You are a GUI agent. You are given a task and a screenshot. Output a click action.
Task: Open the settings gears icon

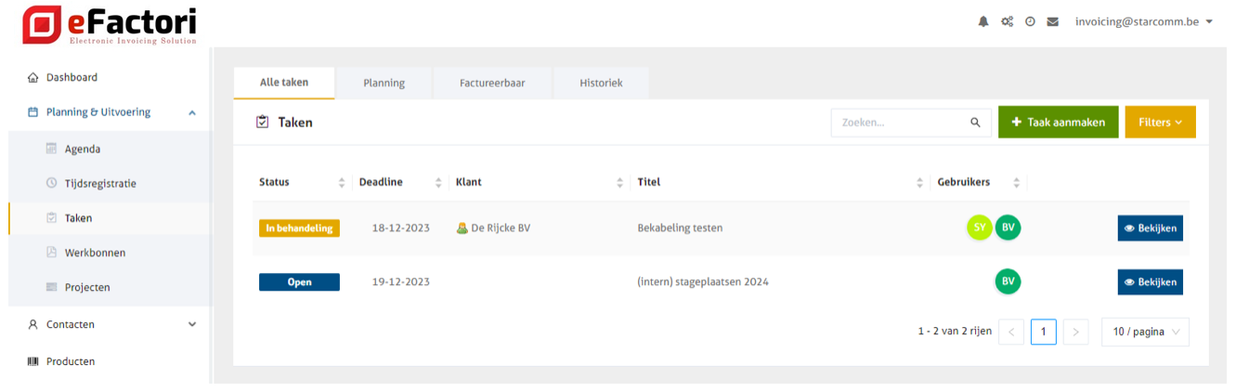[x=1007, y=21]
